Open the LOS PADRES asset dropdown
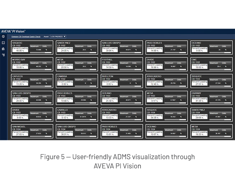 [x=58, y=36]
